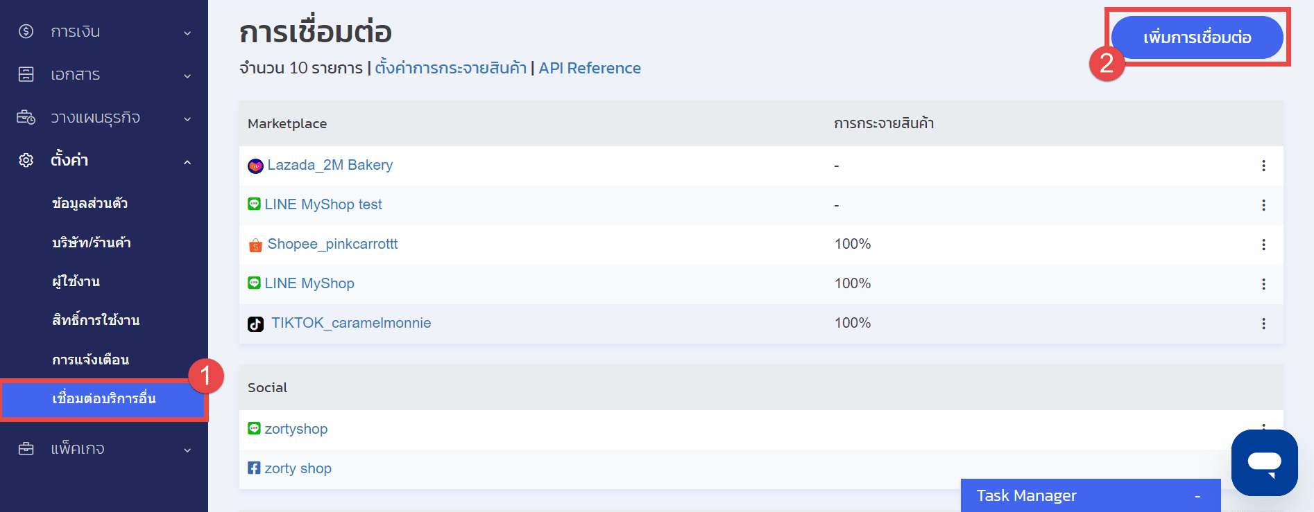Open the Shopee_pinkcarrottt connection

pyautogui.click(x=333, y=244)
